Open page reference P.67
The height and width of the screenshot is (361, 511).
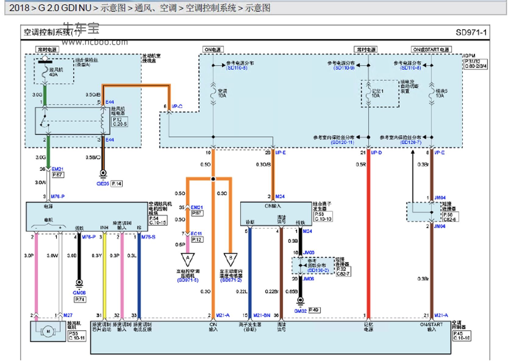click(58, 175)
